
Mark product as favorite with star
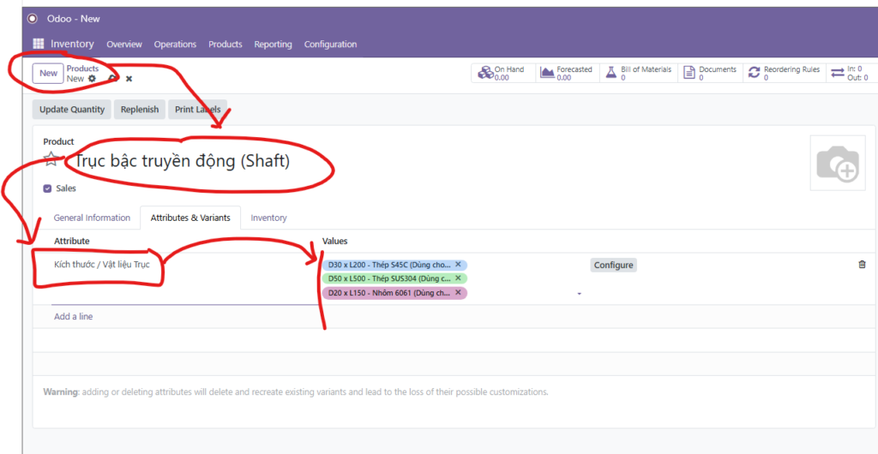pyautogui.click(x=52, y=159)
